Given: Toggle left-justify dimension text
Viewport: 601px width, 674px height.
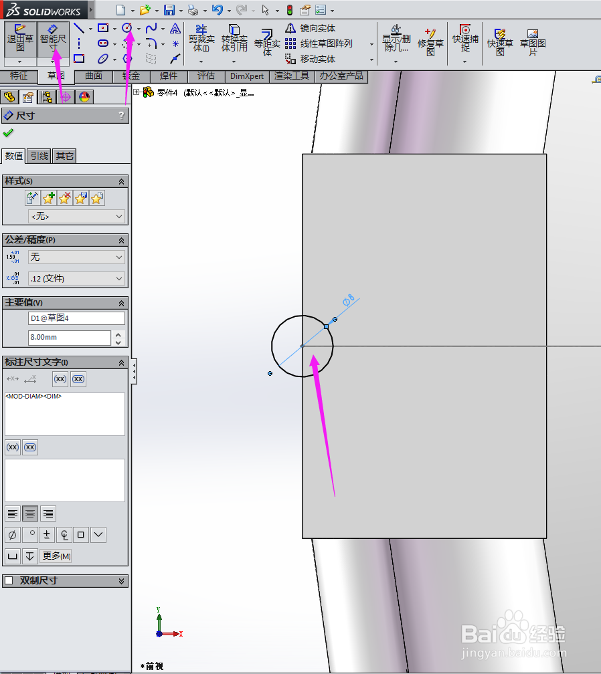Looking at the screenshot, I should [13, 514].
